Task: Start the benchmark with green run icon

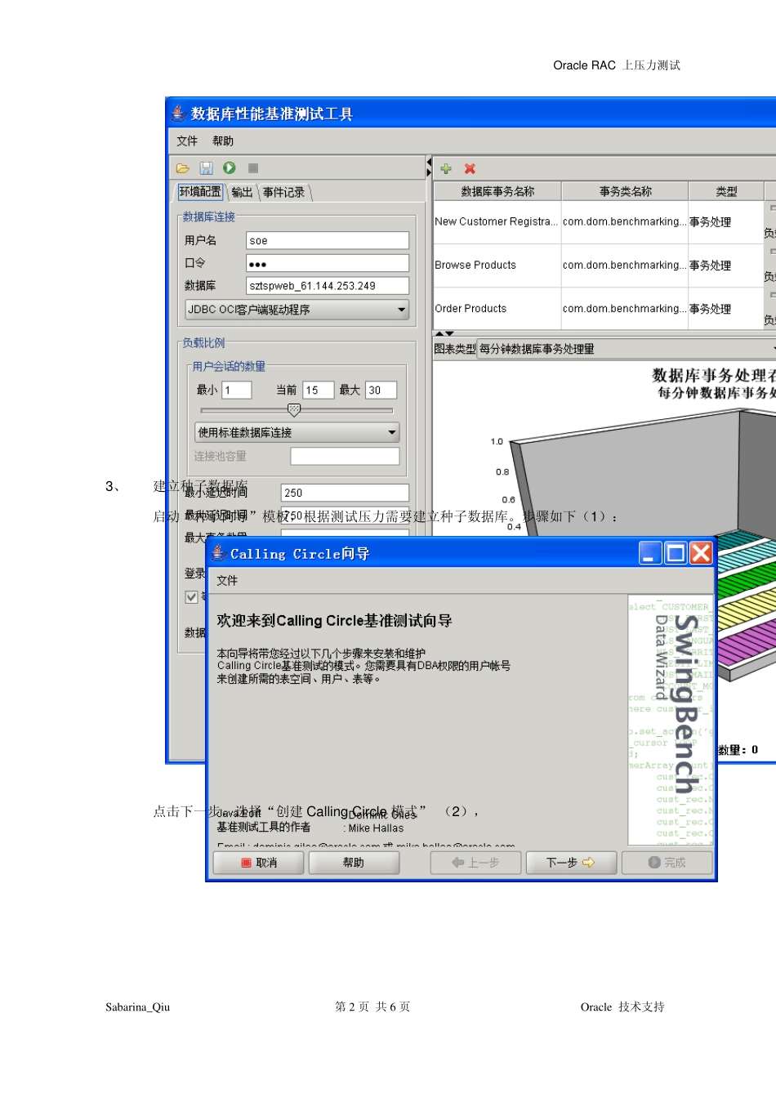Action: [230, 167]
